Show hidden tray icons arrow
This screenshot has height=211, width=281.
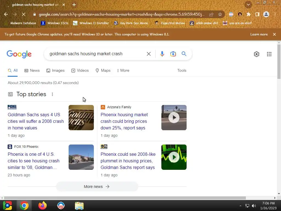click(240, 206)
